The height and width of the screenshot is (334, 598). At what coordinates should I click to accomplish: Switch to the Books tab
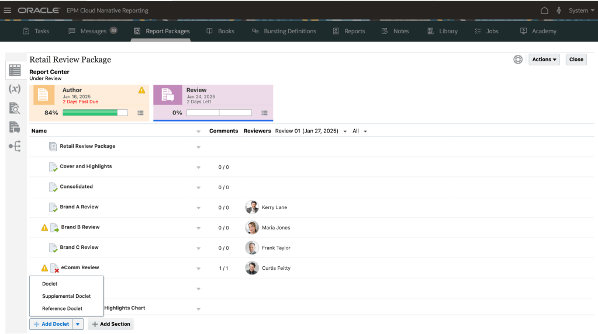[220, 31]
